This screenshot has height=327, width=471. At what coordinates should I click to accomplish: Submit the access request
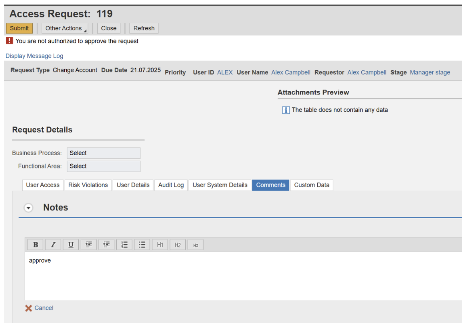click(19, 28)
